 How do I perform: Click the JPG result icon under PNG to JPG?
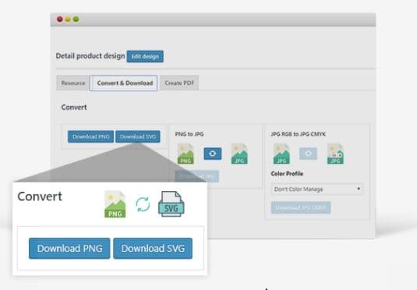(x=239, y=154)
